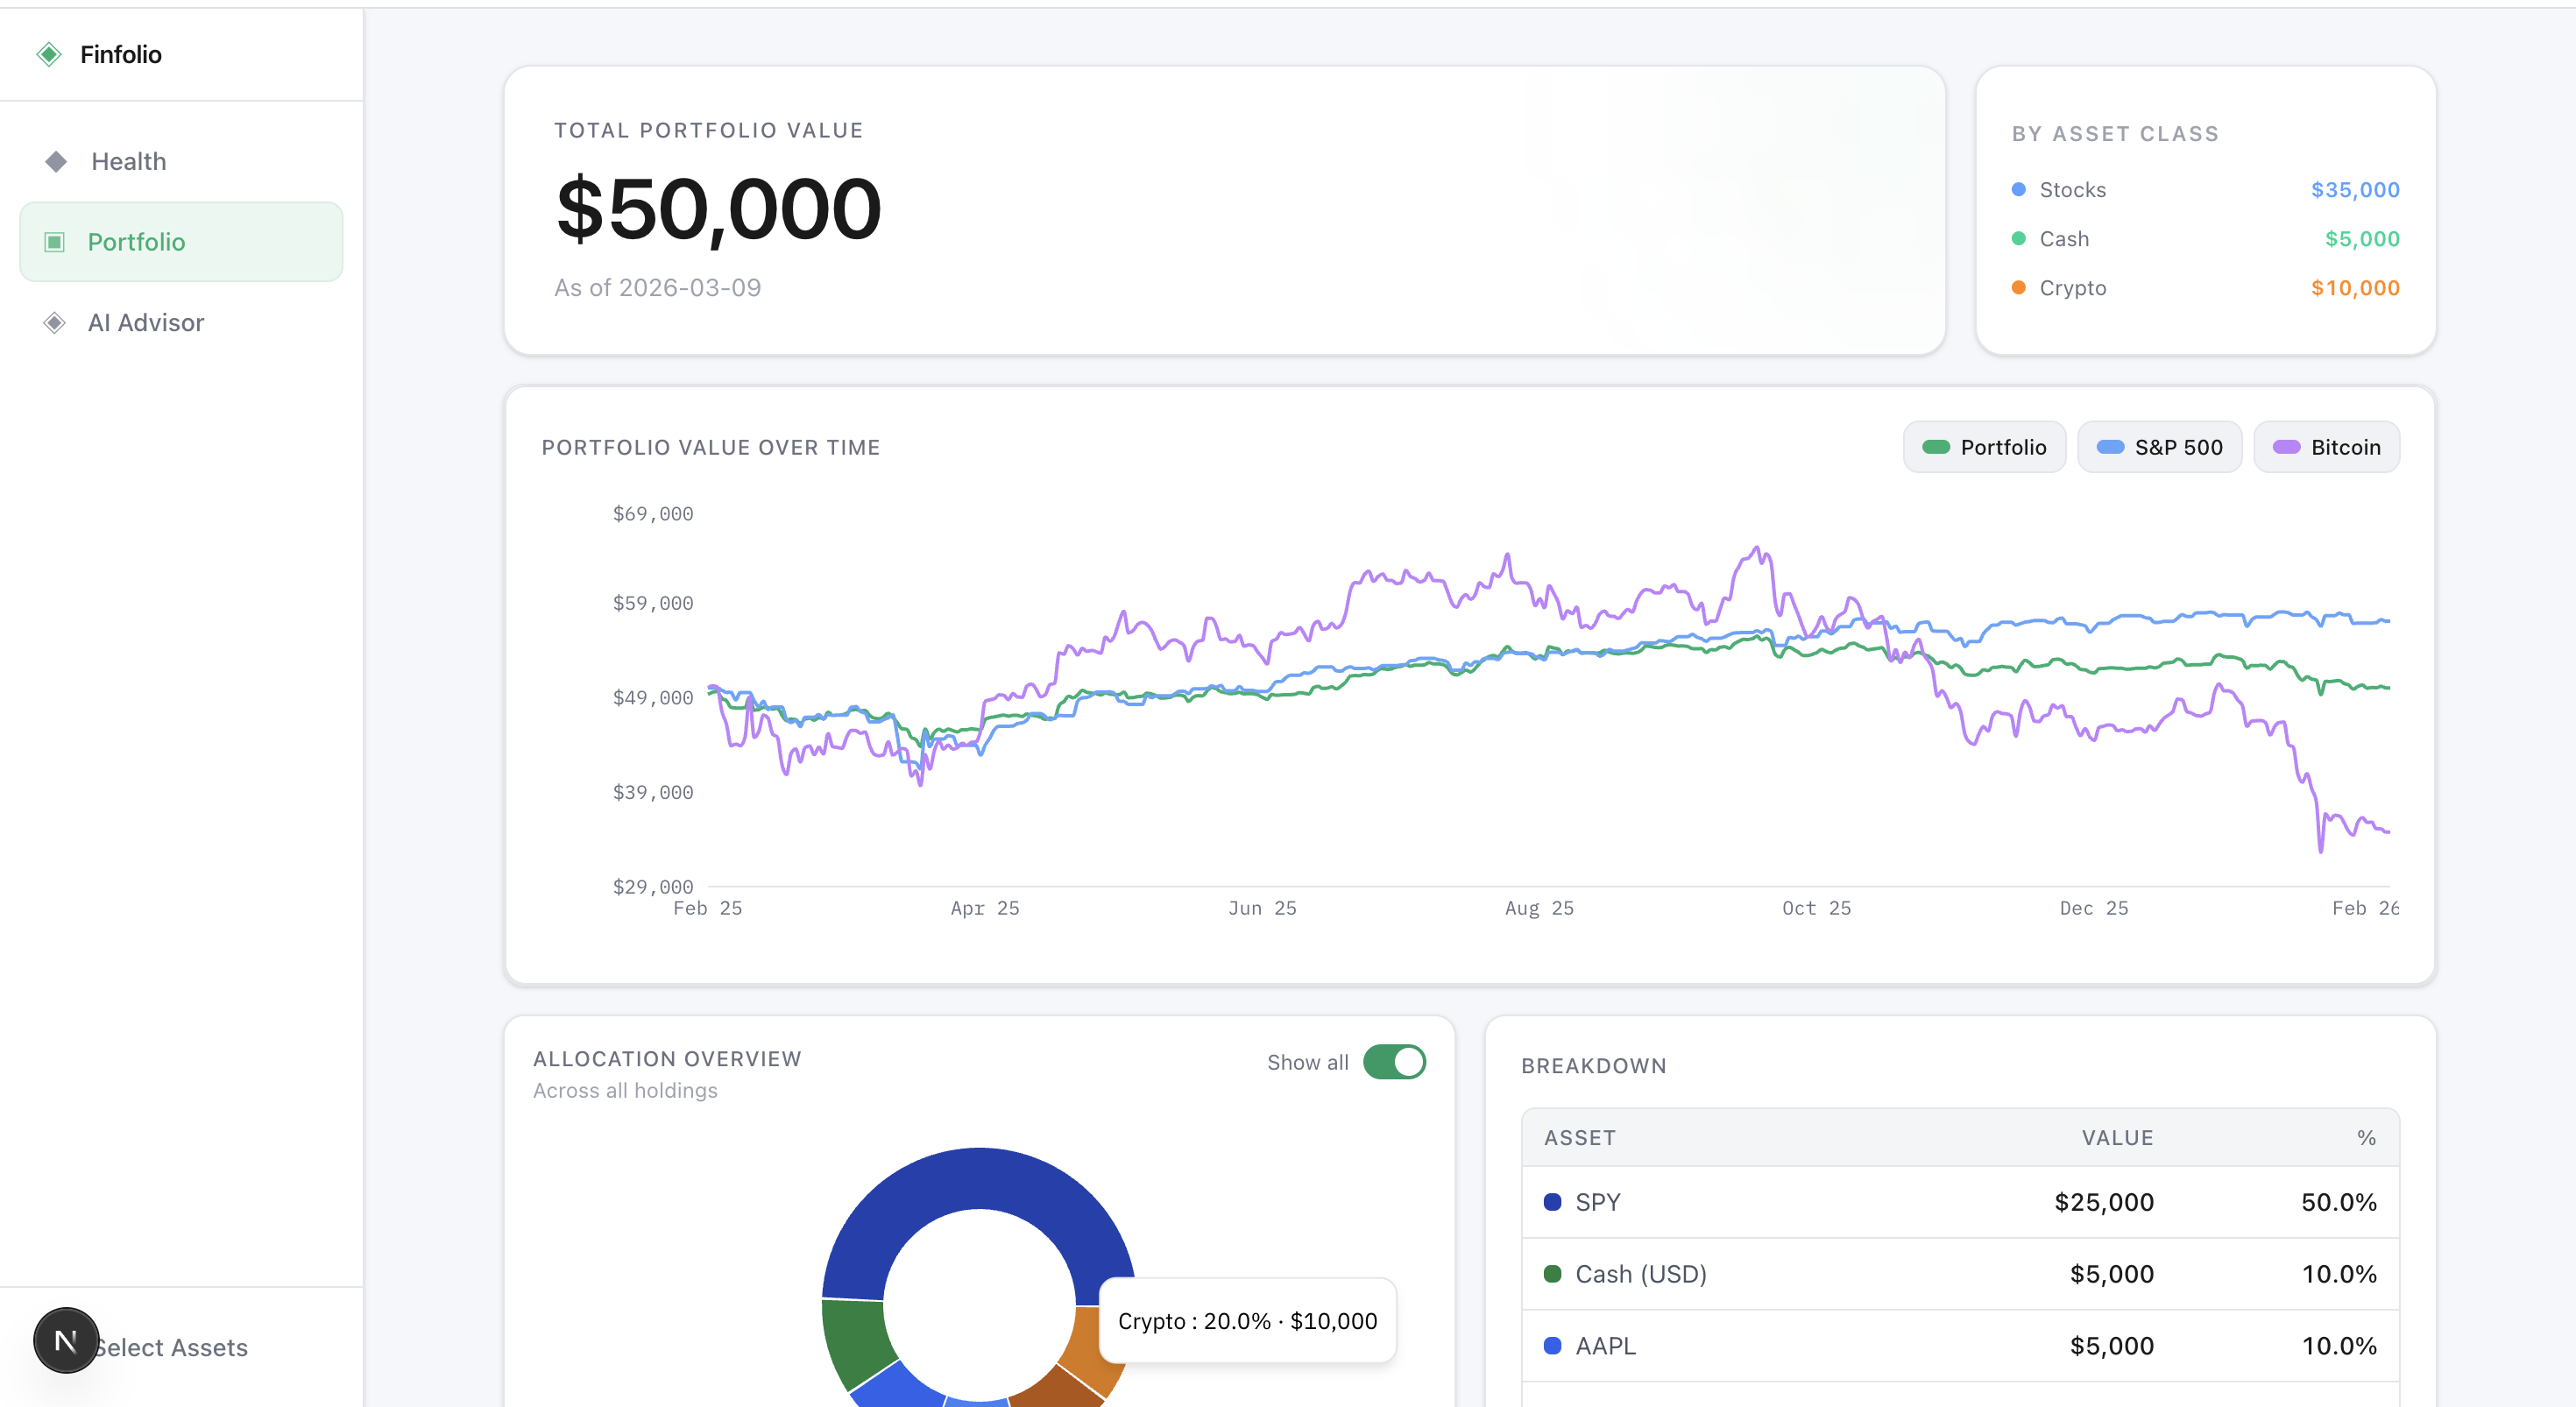Image resolution: width=2576 pixels, height=1407 pixels.
Task: Click the green dot beside Cash (USD)
Action: [x=1552, y=1274]
